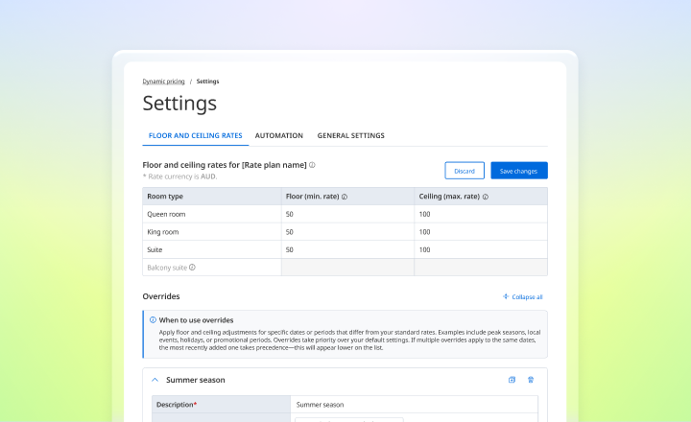Collapse the Summer season section chevron

click(x=155, y=380)
